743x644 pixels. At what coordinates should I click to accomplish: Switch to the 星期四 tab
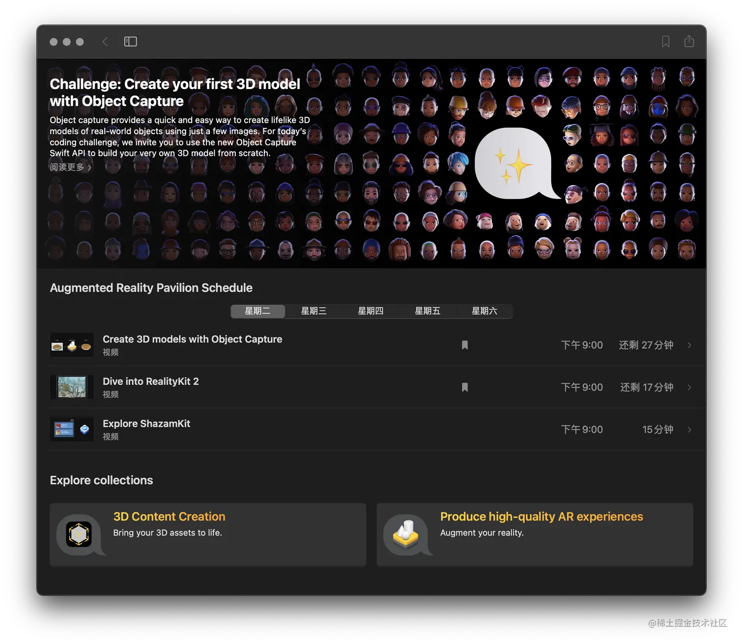pyautogui.click(x=371, y=311)
